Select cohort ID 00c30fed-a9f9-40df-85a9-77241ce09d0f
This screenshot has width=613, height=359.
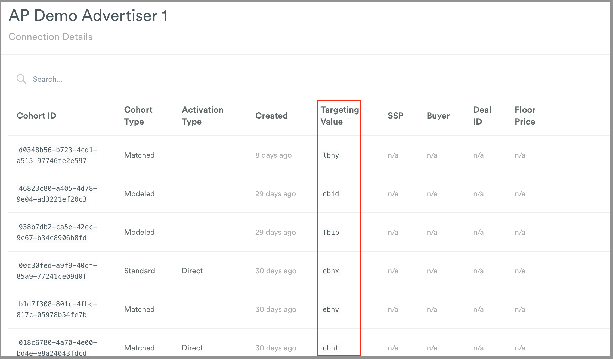pos(57,271)
